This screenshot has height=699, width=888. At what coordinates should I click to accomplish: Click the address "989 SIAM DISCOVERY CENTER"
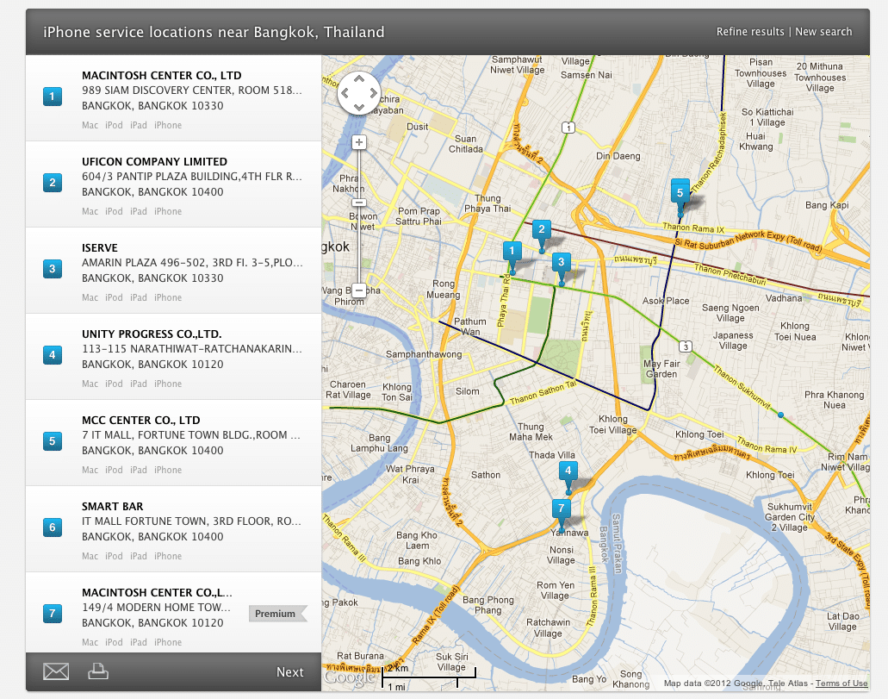(x=192, y=90)
